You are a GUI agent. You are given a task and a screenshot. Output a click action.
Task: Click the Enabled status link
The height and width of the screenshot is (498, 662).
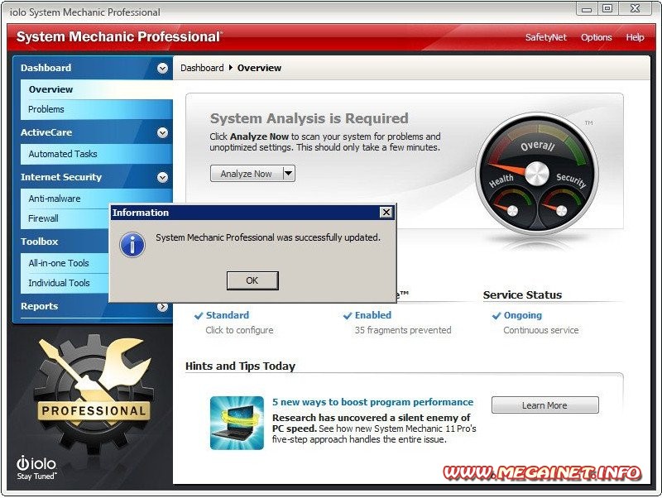coord(373,315)
